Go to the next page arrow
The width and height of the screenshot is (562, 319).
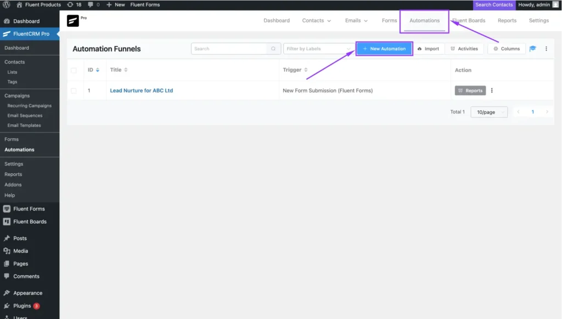(547, 112)
